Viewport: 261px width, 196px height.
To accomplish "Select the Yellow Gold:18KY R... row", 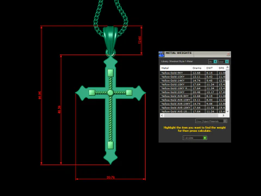I will pos(193,88).
